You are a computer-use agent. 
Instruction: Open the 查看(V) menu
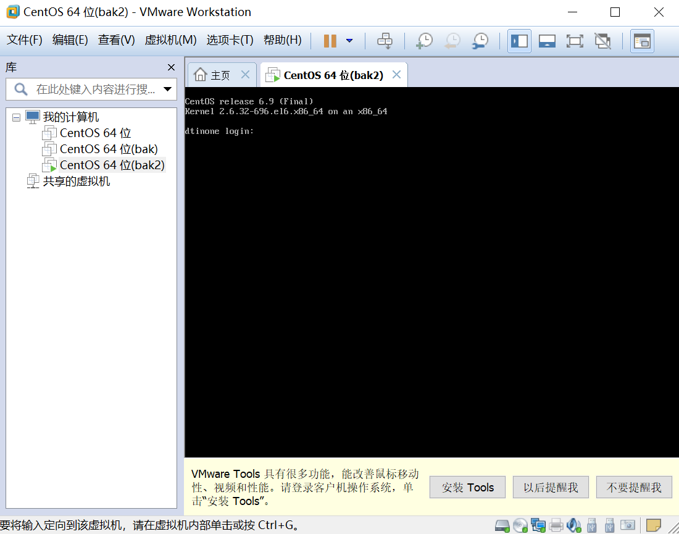tap(117, 40)
